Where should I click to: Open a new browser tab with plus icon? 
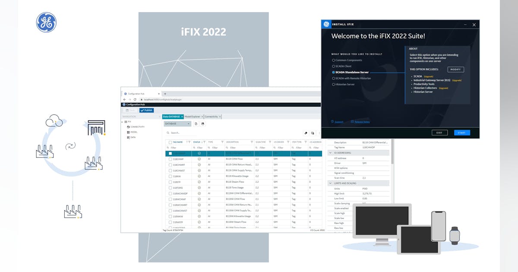pos(165,94)
